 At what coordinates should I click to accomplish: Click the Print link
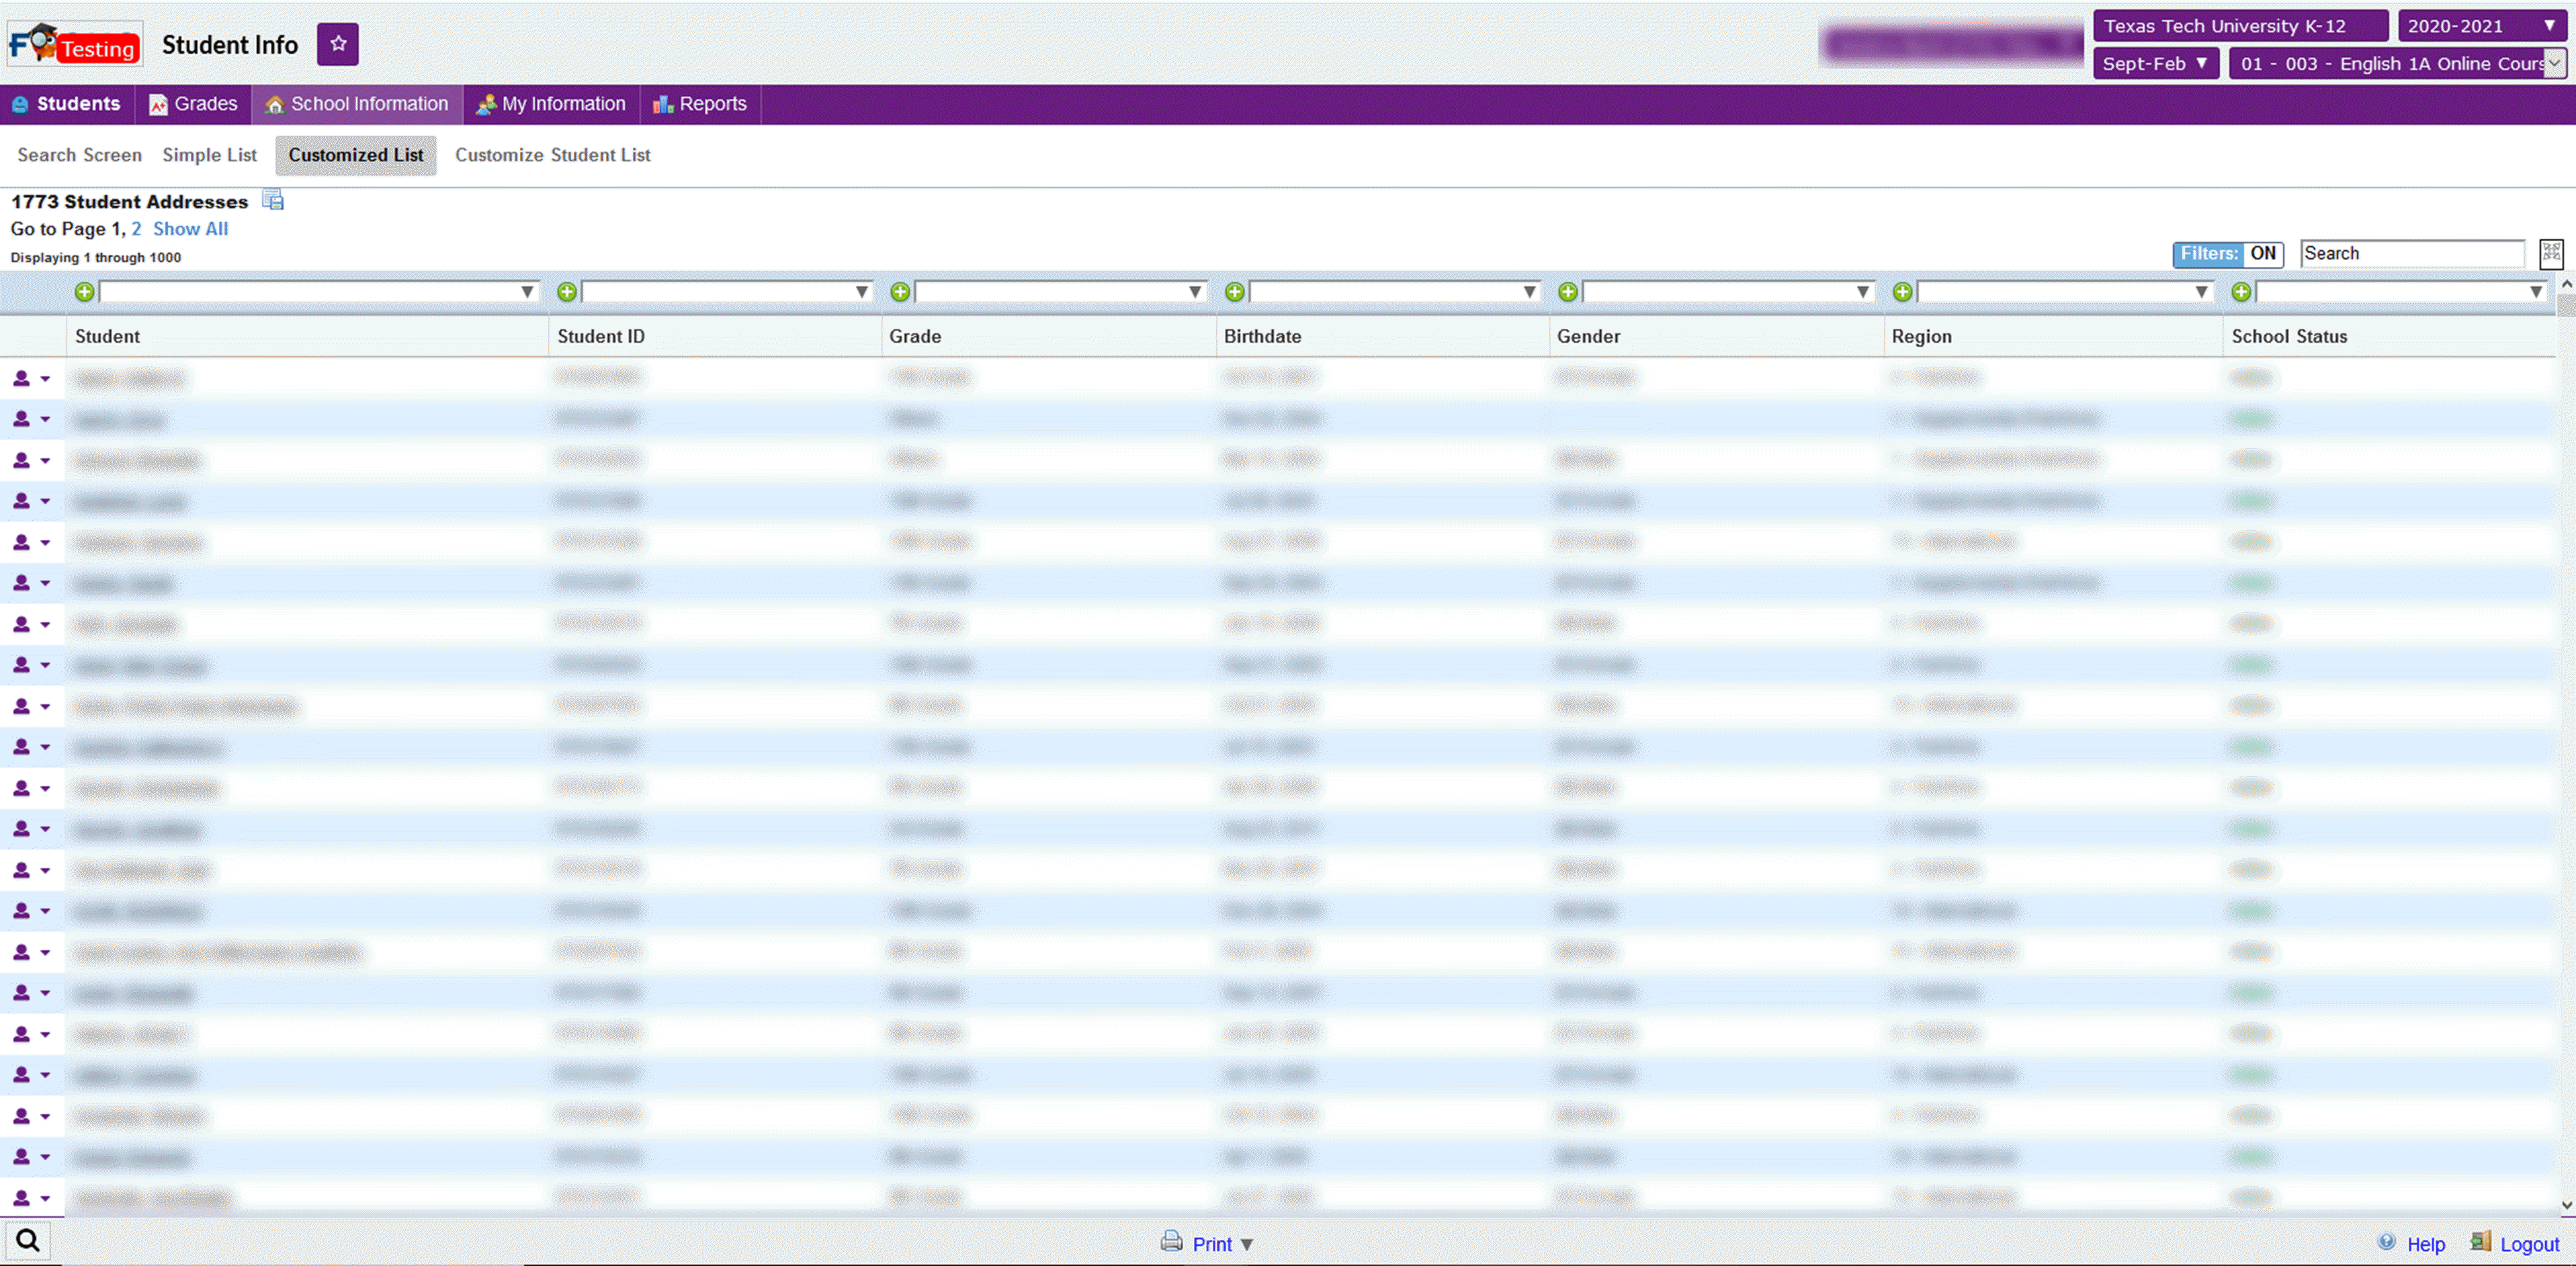coord(1212,1244)
